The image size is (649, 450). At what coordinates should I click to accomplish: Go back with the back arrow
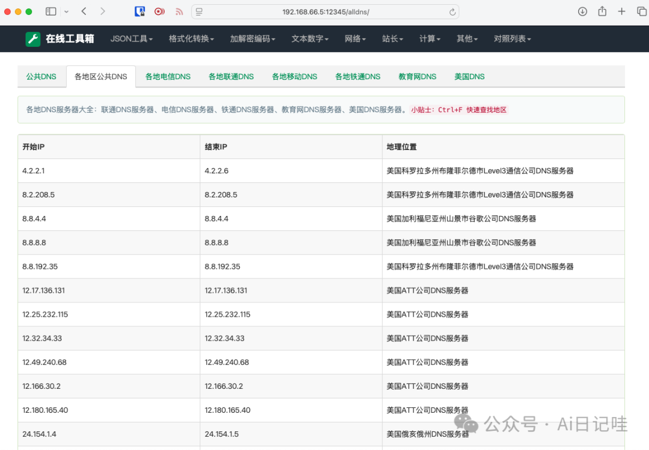(84, 11)
